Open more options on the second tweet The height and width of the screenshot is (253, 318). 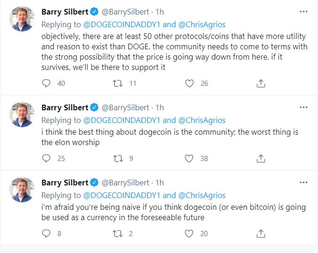pos(303,107)
